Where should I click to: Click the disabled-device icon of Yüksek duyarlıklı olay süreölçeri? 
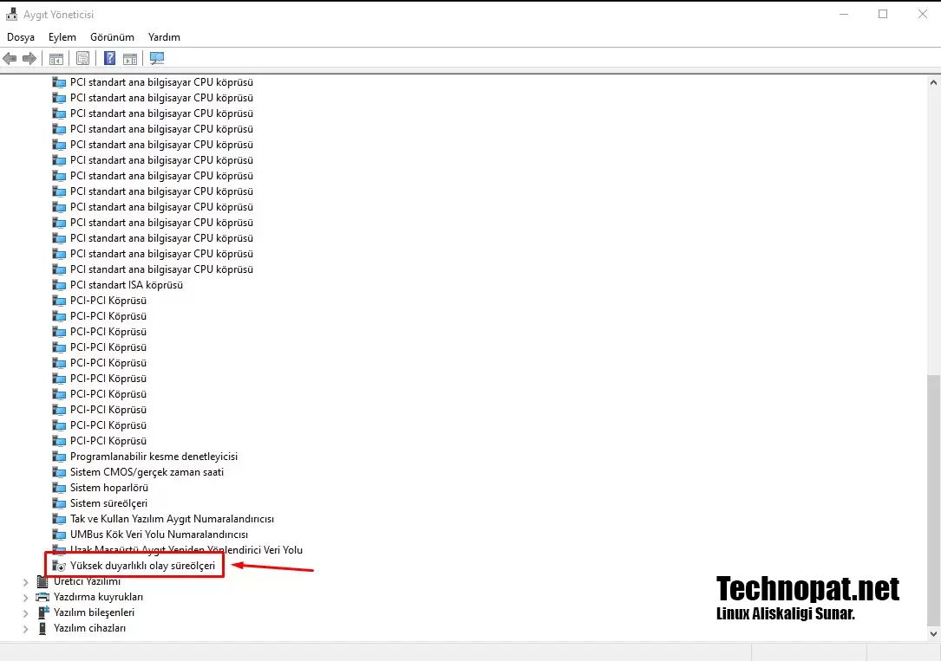click(59, 566)
